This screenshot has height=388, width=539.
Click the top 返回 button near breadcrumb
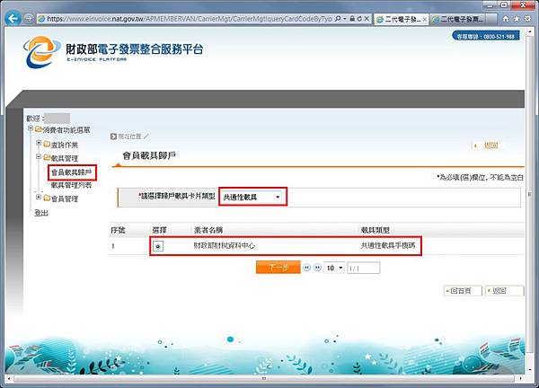click(x=485, y=145)
